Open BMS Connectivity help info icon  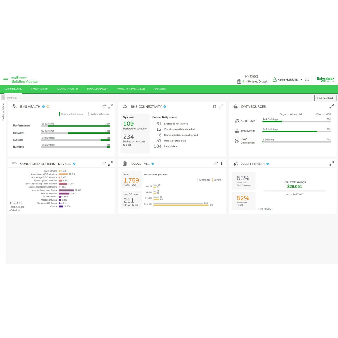coord(165,106)
